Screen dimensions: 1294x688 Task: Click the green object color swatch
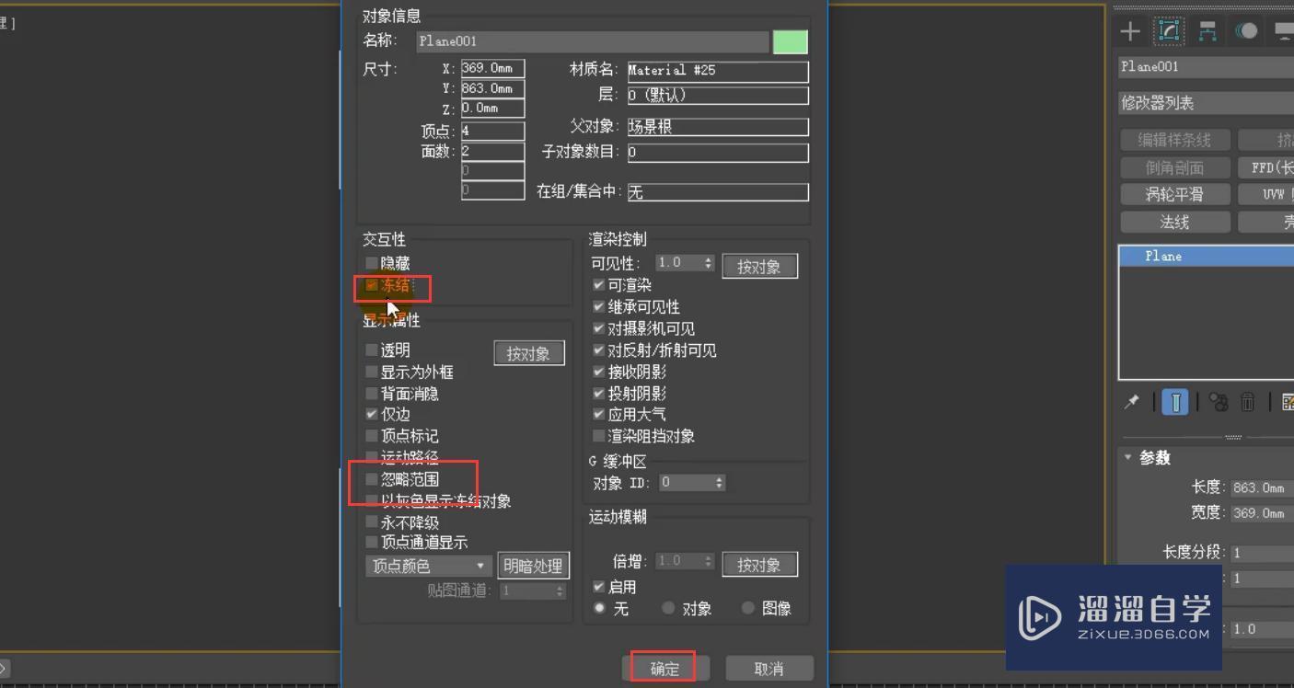[x=790, y=41]
